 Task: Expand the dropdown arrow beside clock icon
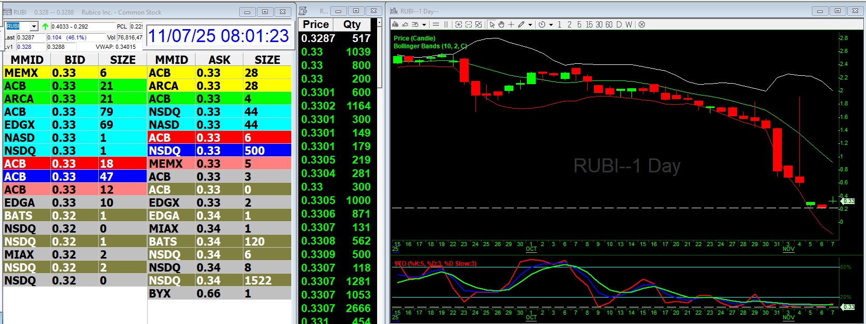tap(551, 24)
